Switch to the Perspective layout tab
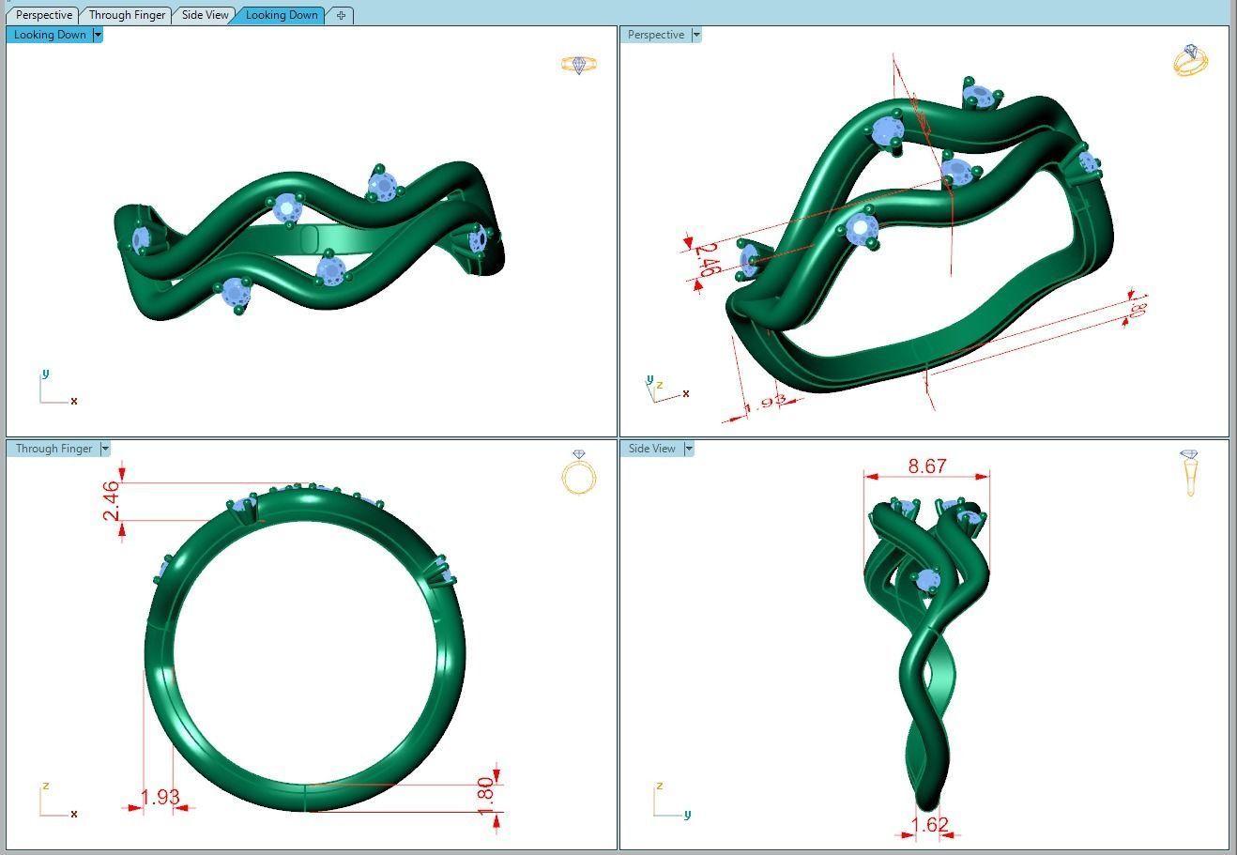The height and width of the screenshot is (855, 1237). click(43, 15)
